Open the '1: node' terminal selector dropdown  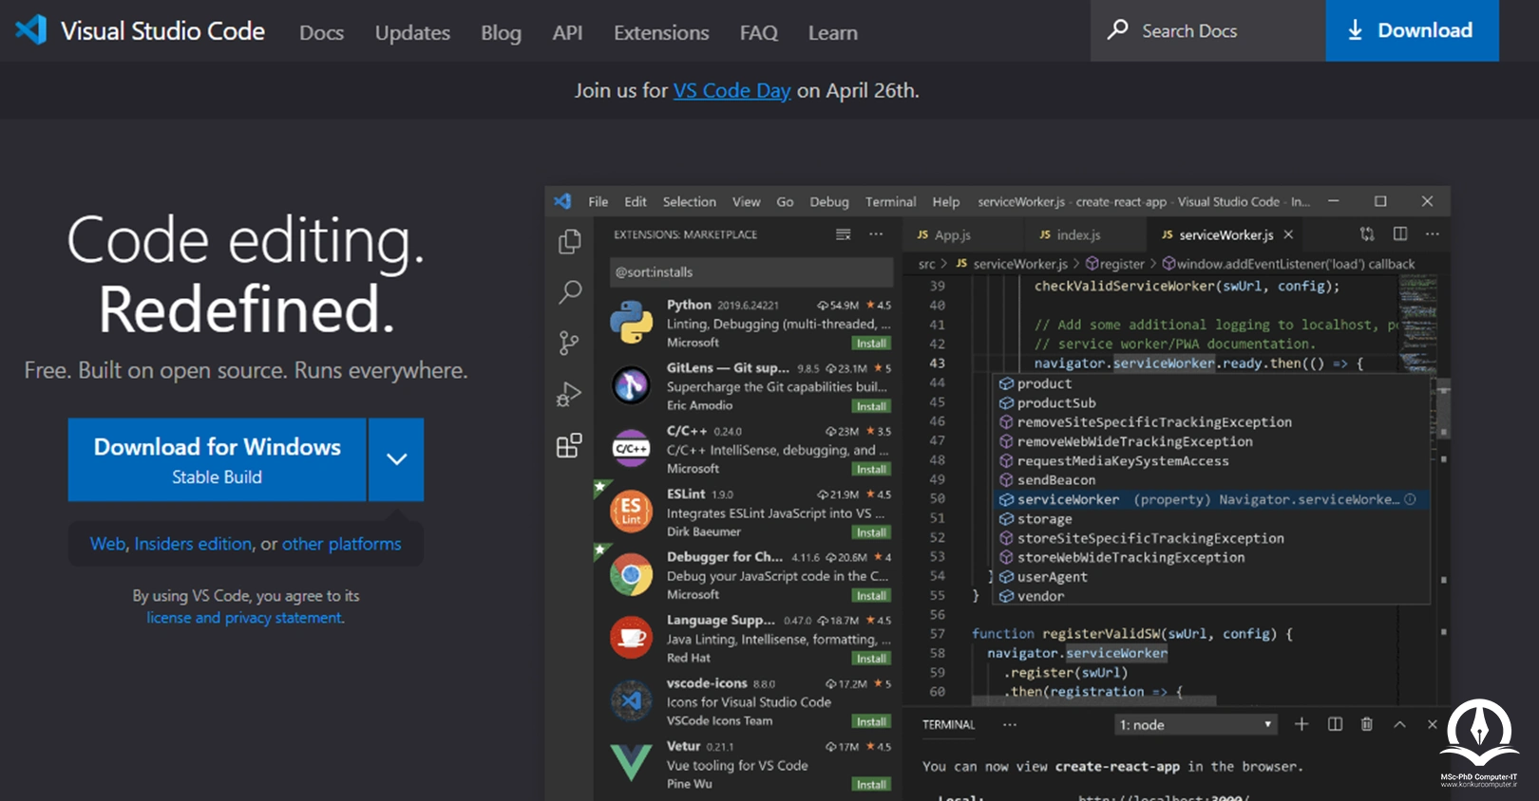[x=1196, y=724]
